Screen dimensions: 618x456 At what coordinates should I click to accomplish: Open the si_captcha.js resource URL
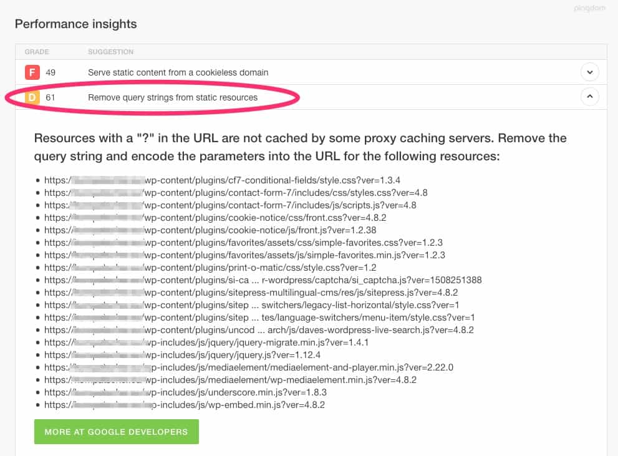click(x=263, y=280)
